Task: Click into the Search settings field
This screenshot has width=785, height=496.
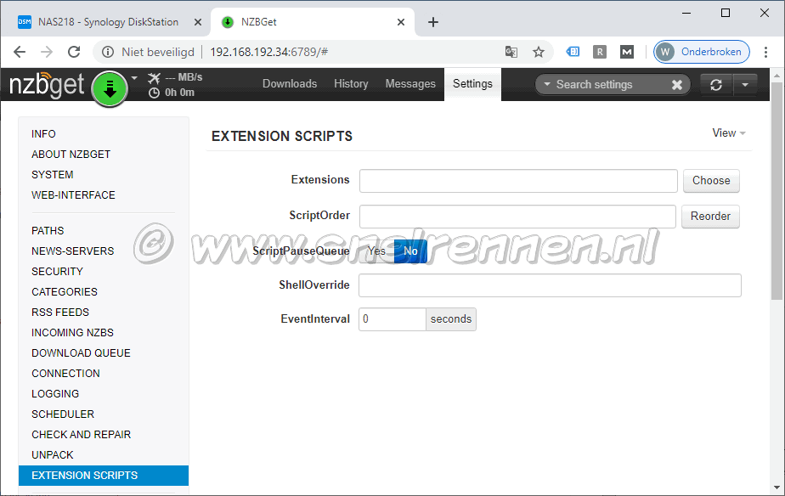Action: point(611,85)
